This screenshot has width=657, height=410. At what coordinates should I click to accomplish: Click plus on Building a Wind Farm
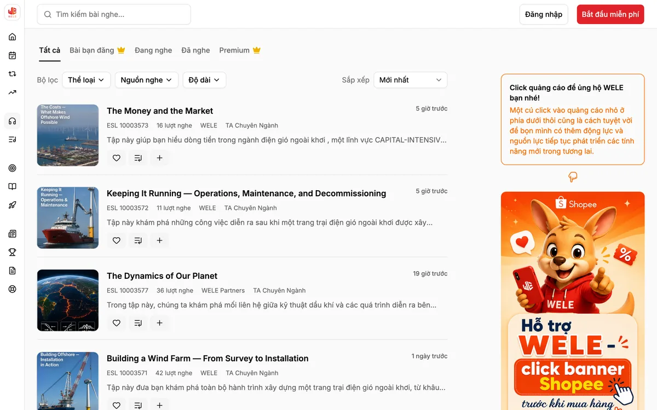click(159, 405)
